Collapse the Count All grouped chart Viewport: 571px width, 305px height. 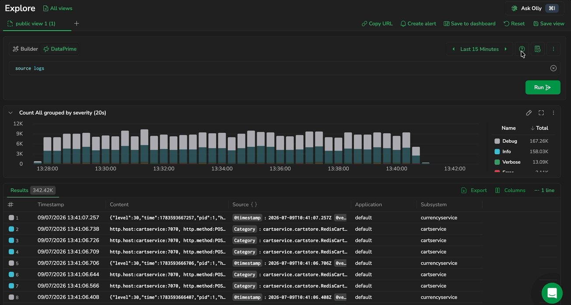pyautogui.click(x=11, y=113)
